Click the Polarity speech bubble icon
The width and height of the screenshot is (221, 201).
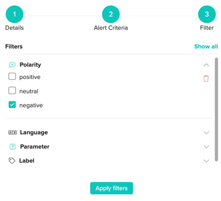(12, 65)
